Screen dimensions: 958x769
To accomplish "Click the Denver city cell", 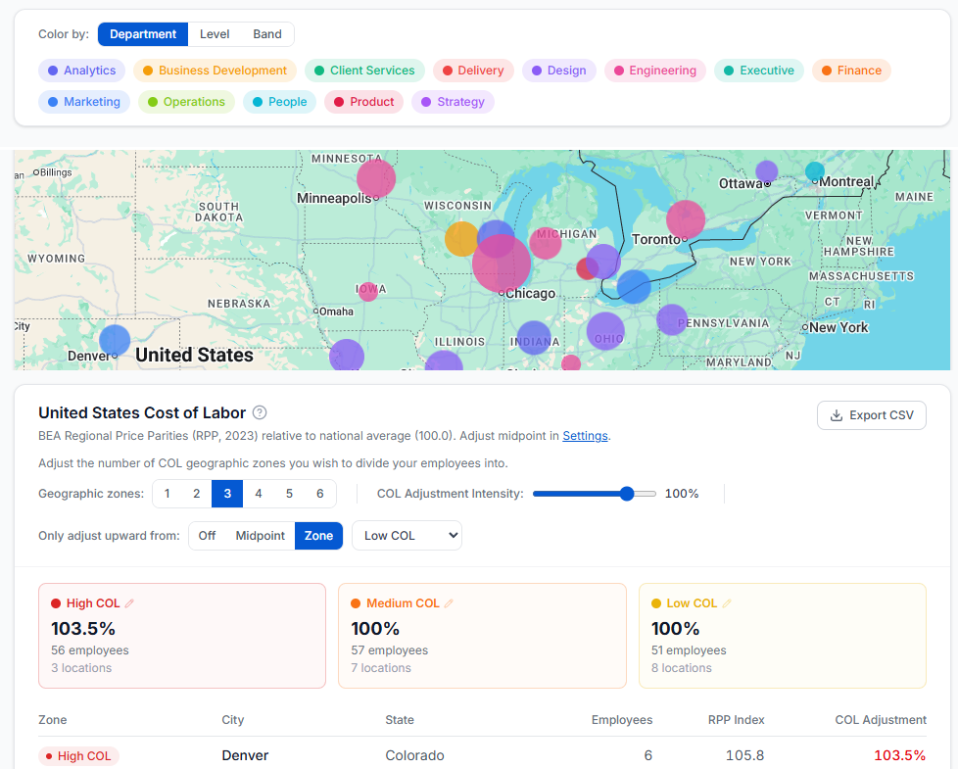I will click(x=245, y=755).
